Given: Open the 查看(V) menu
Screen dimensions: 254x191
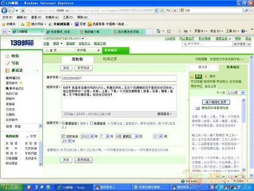Looking at the screenshot, I should (36, 18).
